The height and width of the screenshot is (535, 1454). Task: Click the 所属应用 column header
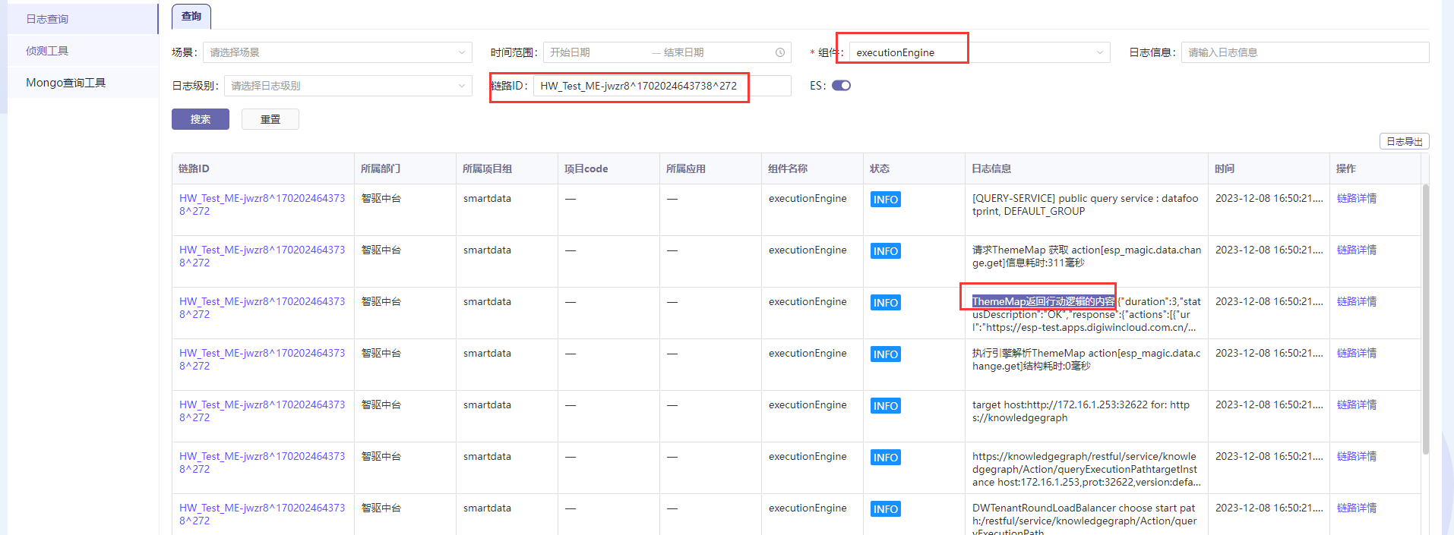point(686,168)
